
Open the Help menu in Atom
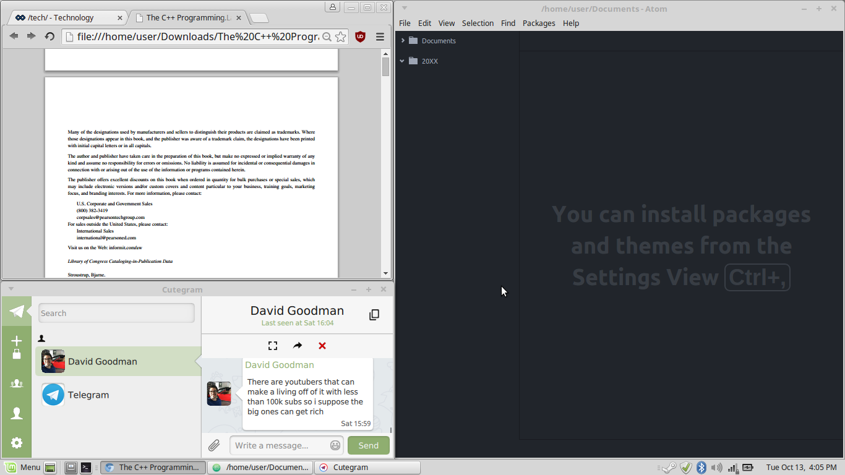[x=571, y=23]
